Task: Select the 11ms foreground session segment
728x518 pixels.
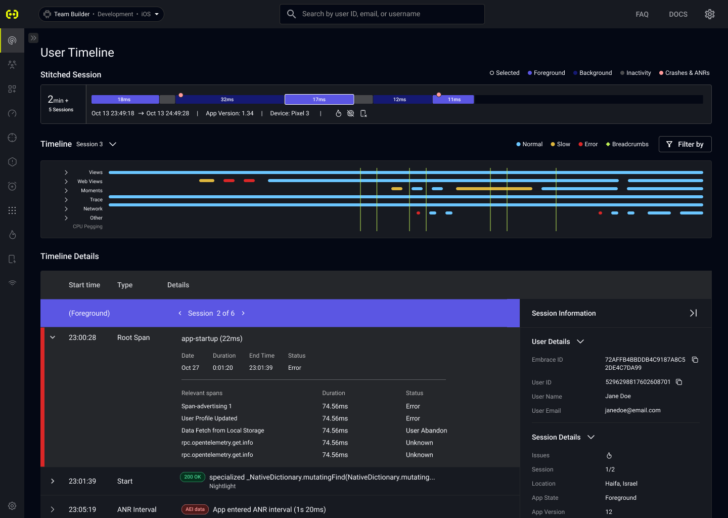Action: 453,100
